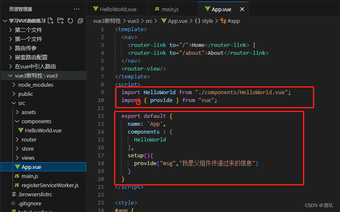The height and width of the screenshot is (212, 340).
Task: Click Vue icon on HelloWorld.vue tab
Action: click(96, 9)
